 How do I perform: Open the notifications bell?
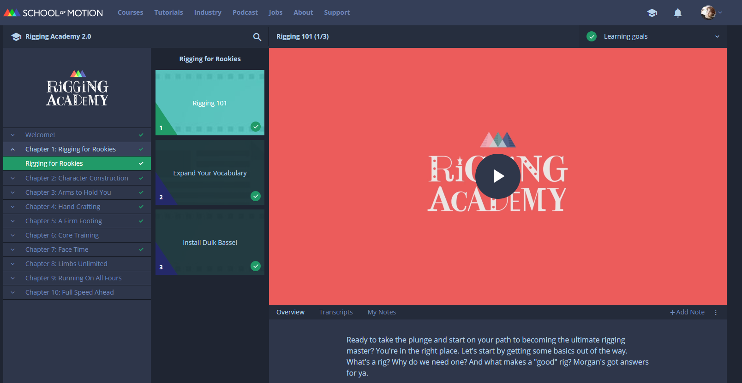678,13
